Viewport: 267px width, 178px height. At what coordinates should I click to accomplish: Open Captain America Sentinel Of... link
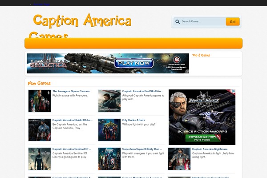(x=72, y=149)
